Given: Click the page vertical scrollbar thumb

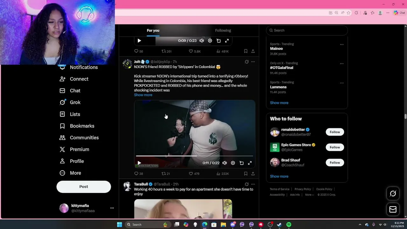Looking at the screenshot, I should pyautogui.click(x=405, y=116).
